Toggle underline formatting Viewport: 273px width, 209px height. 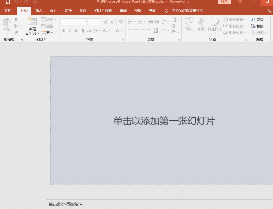tap(76, 30)
